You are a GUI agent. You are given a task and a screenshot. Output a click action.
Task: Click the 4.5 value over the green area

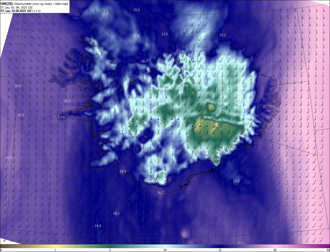coord(133,123)
